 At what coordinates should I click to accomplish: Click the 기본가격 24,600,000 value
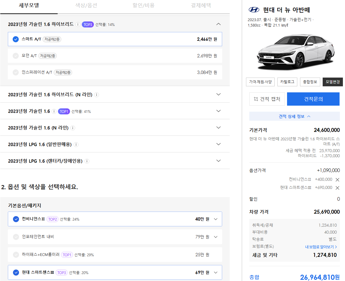pyautogui.click(x=327, y=130)
